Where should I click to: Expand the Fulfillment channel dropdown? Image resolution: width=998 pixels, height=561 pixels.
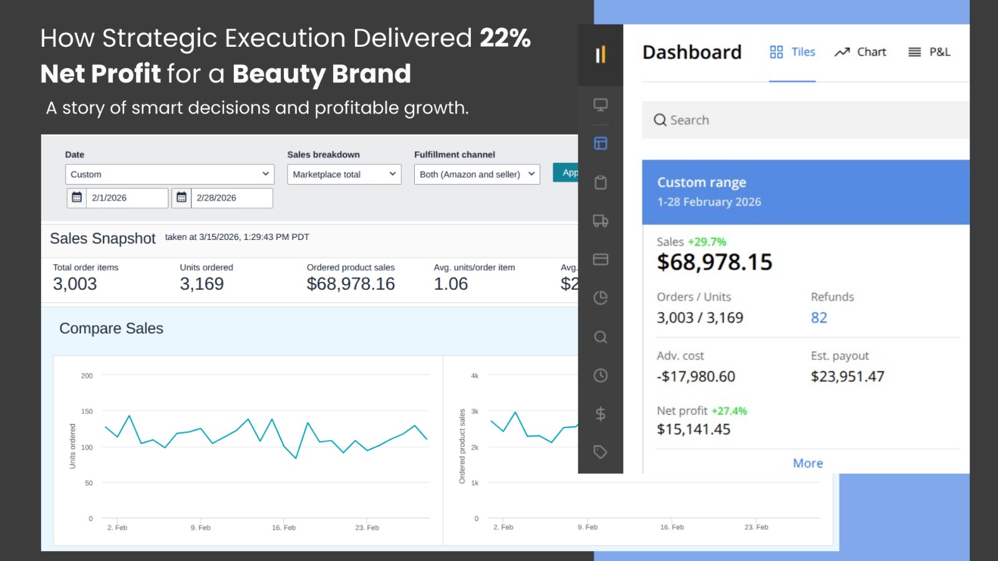tap(477, 175)
